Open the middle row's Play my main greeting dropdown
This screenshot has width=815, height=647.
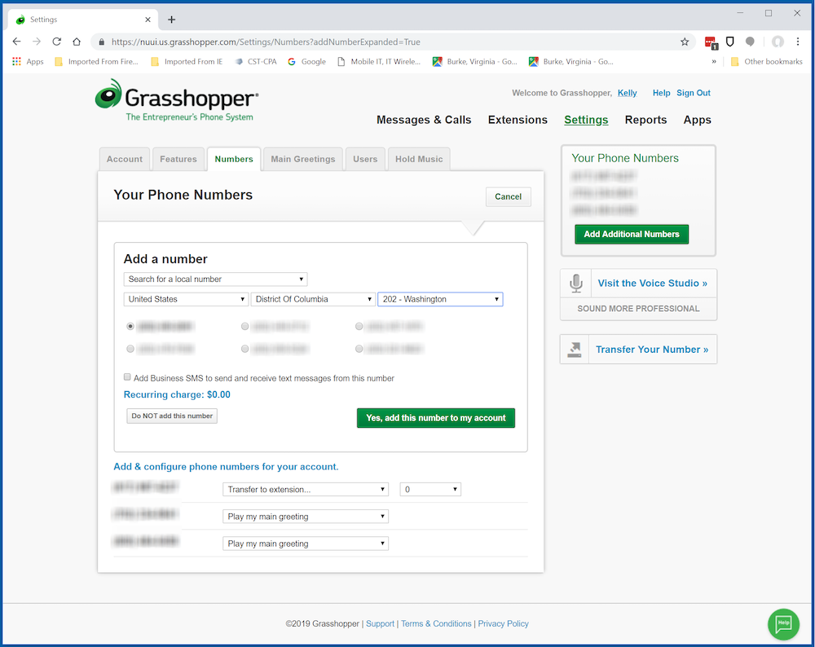point(306,516)
